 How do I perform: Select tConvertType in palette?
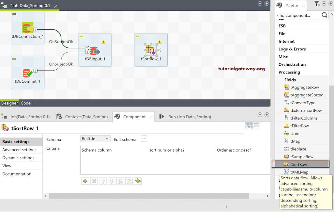[x=300, y=103]
